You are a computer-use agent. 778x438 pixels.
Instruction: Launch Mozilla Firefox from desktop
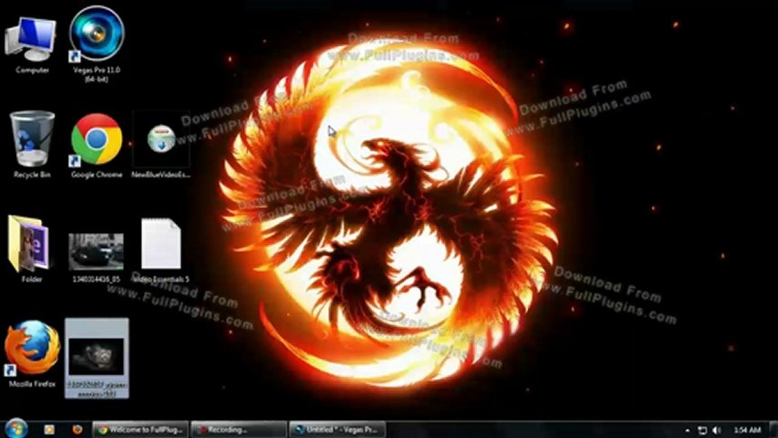coord(32,354)
